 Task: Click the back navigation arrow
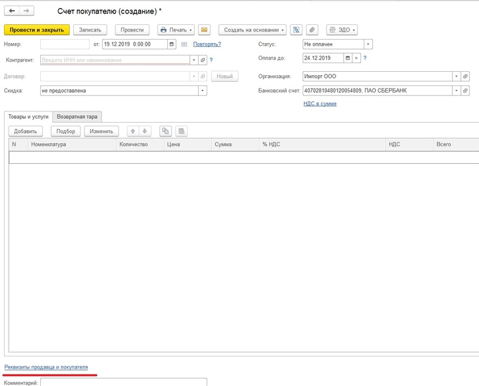tap(12, 11)
